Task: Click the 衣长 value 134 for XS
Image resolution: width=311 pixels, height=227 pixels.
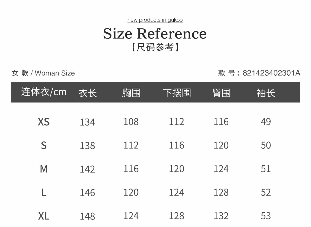Action: [87, 122]
